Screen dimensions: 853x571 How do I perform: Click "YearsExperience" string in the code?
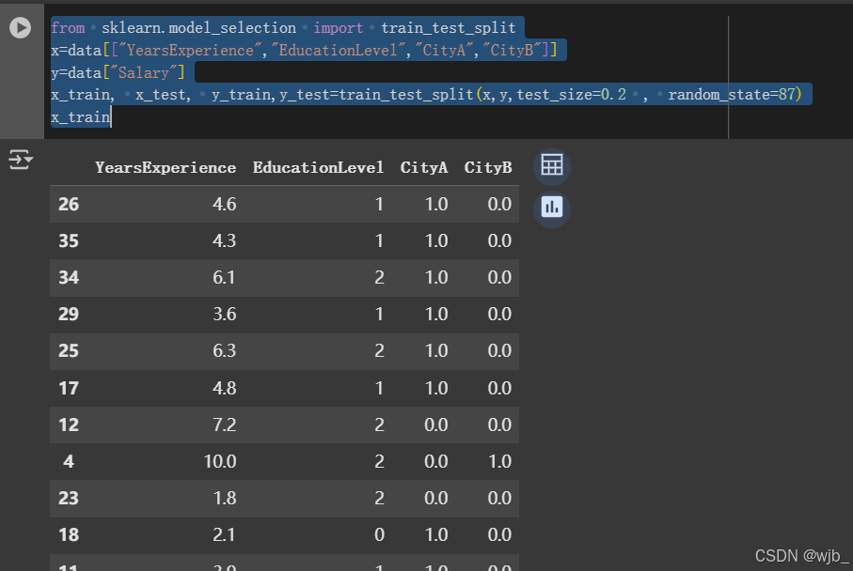pos(190,51)
